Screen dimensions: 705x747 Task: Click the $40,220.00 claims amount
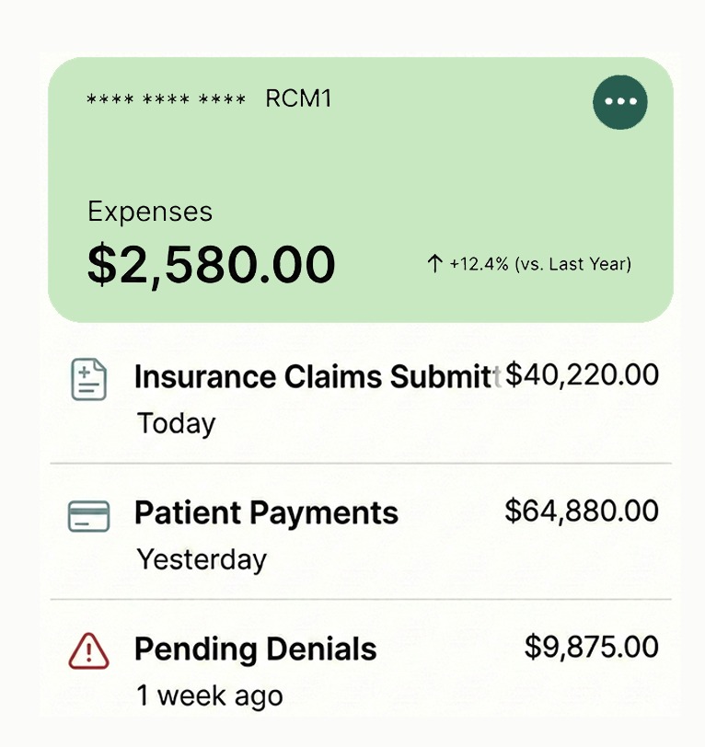click(583, 374)
